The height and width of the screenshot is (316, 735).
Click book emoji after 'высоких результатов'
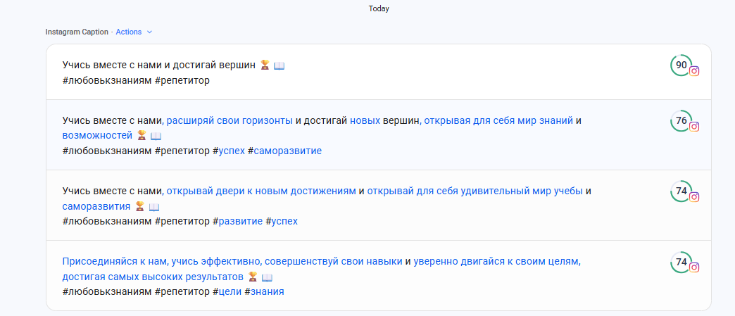tap(267, 277)
